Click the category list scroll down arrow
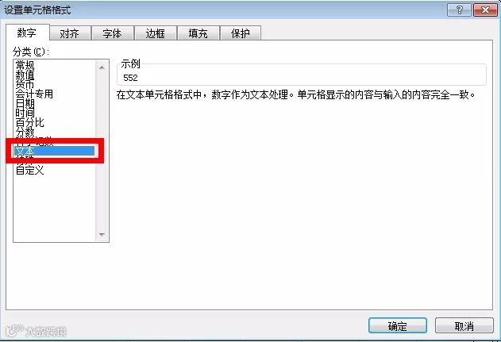The image size is (501, 342). point(102,235)
